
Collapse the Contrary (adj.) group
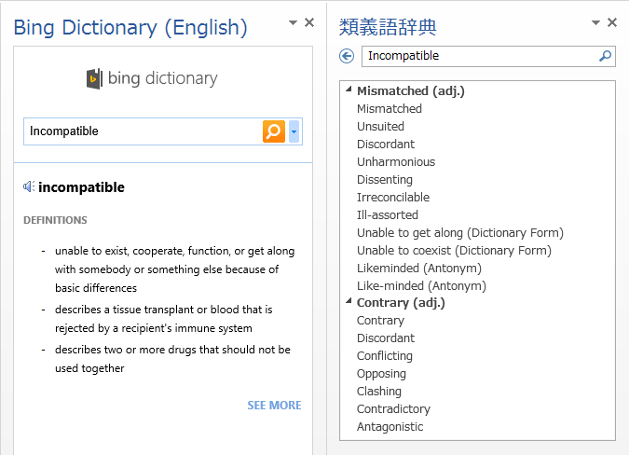[349, 302]
